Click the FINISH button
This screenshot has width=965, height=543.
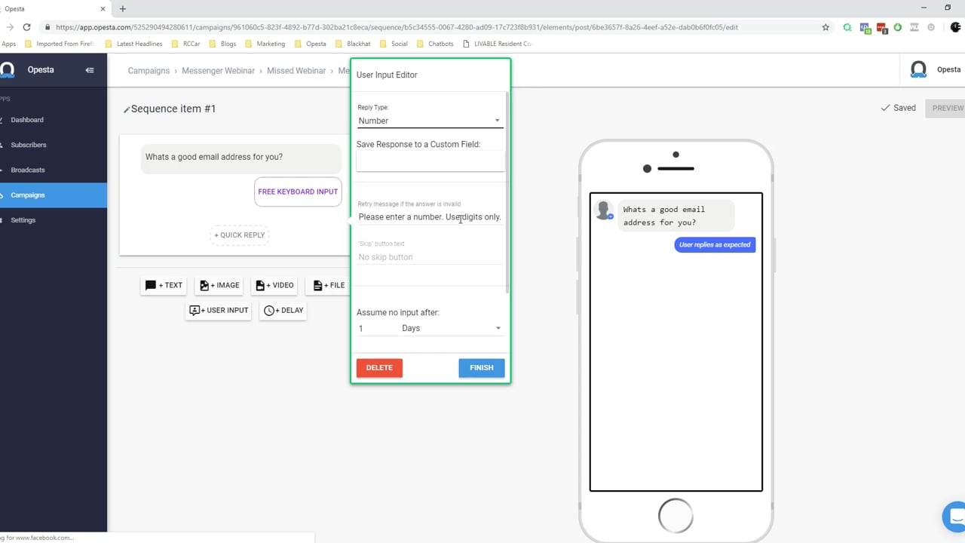481,367
